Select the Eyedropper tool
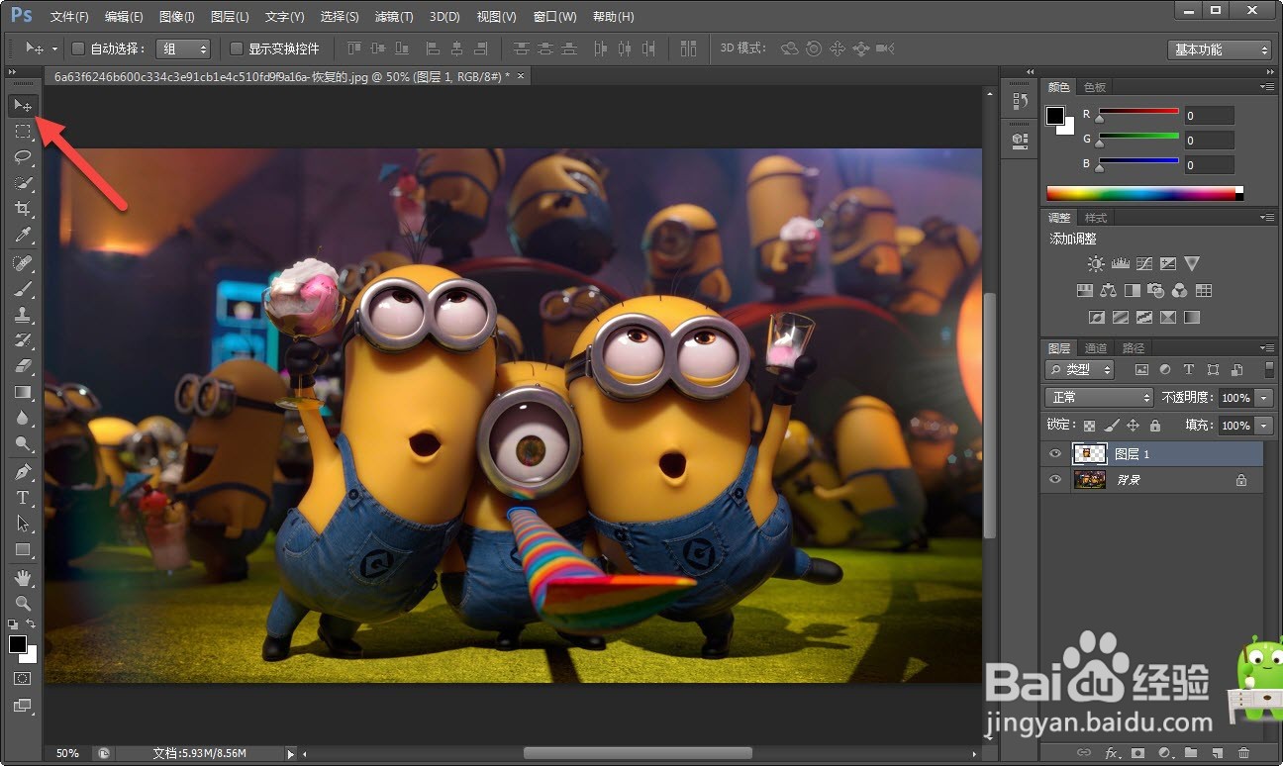 pos(23,235)
